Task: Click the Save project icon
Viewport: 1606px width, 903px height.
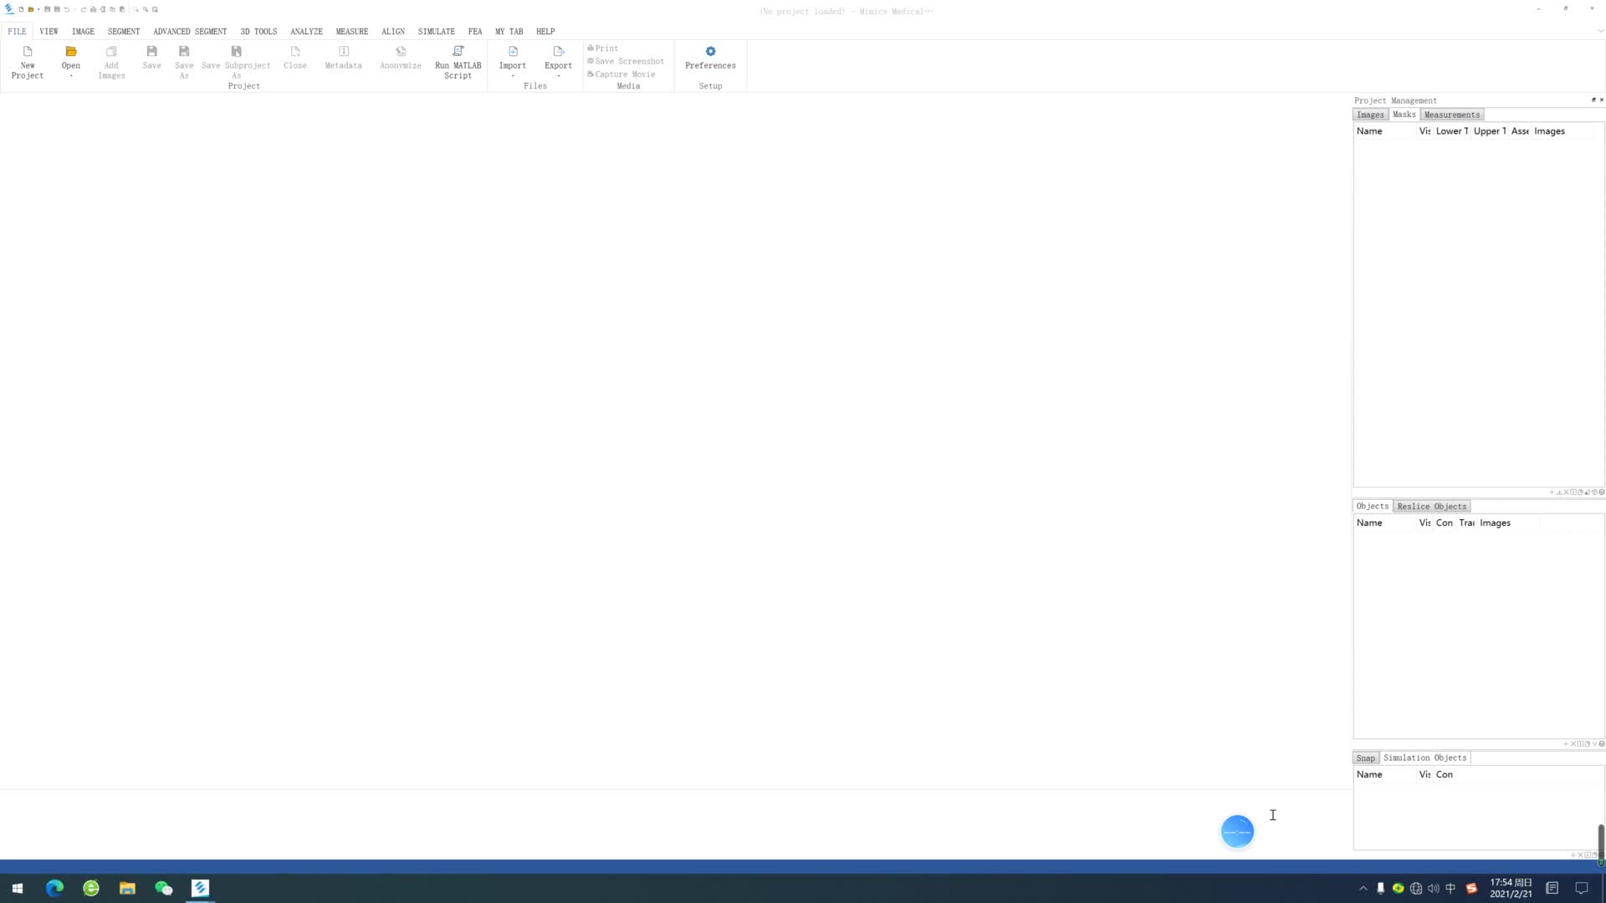Action: click(x=151, y=52)
